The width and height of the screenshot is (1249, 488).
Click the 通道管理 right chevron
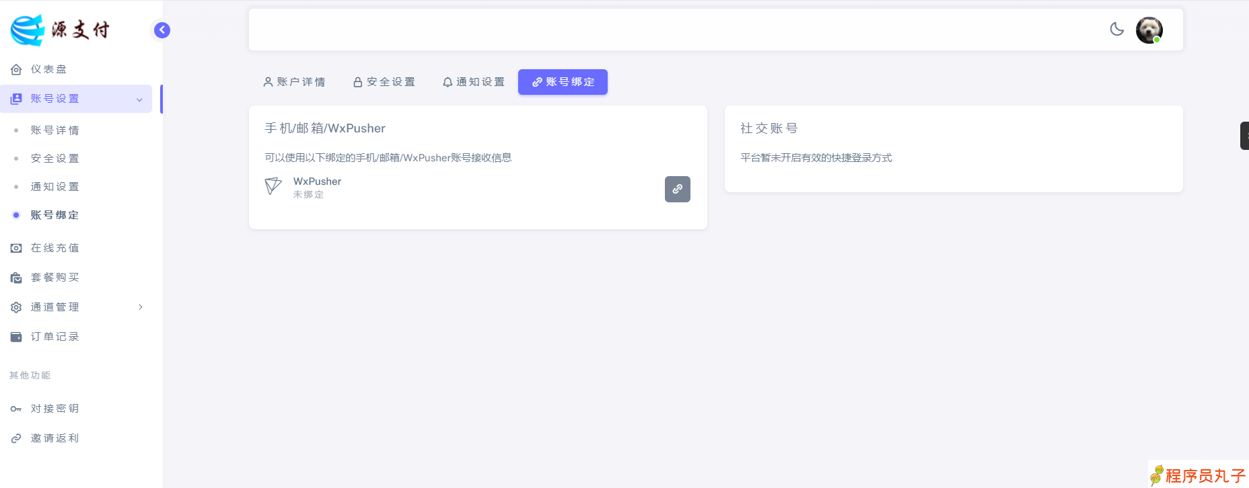141,307
